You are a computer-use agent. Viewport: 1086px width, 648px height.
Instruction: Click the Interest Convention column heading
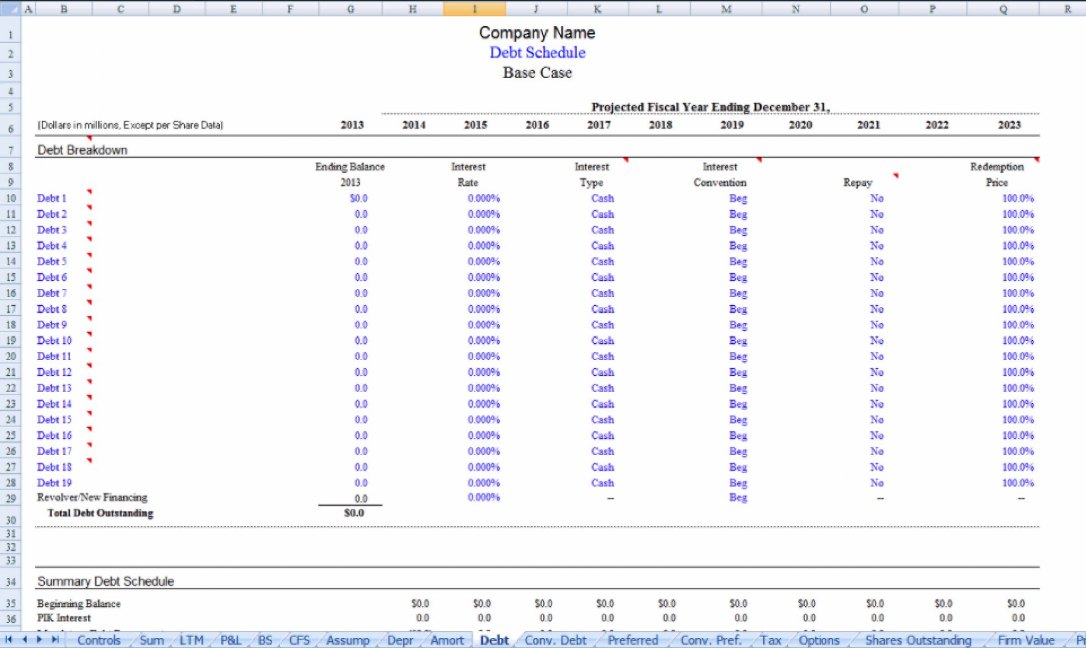tap(720, 175)
